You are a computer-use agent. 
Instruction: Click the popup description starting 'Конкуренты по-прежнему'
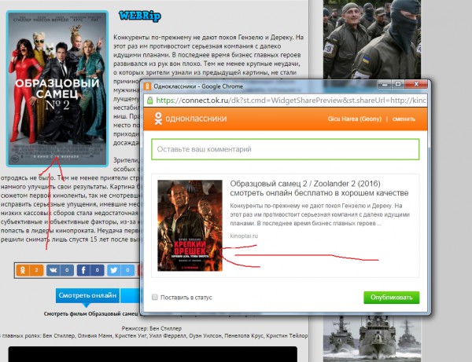pyautogui.click(x=319, y=214)
